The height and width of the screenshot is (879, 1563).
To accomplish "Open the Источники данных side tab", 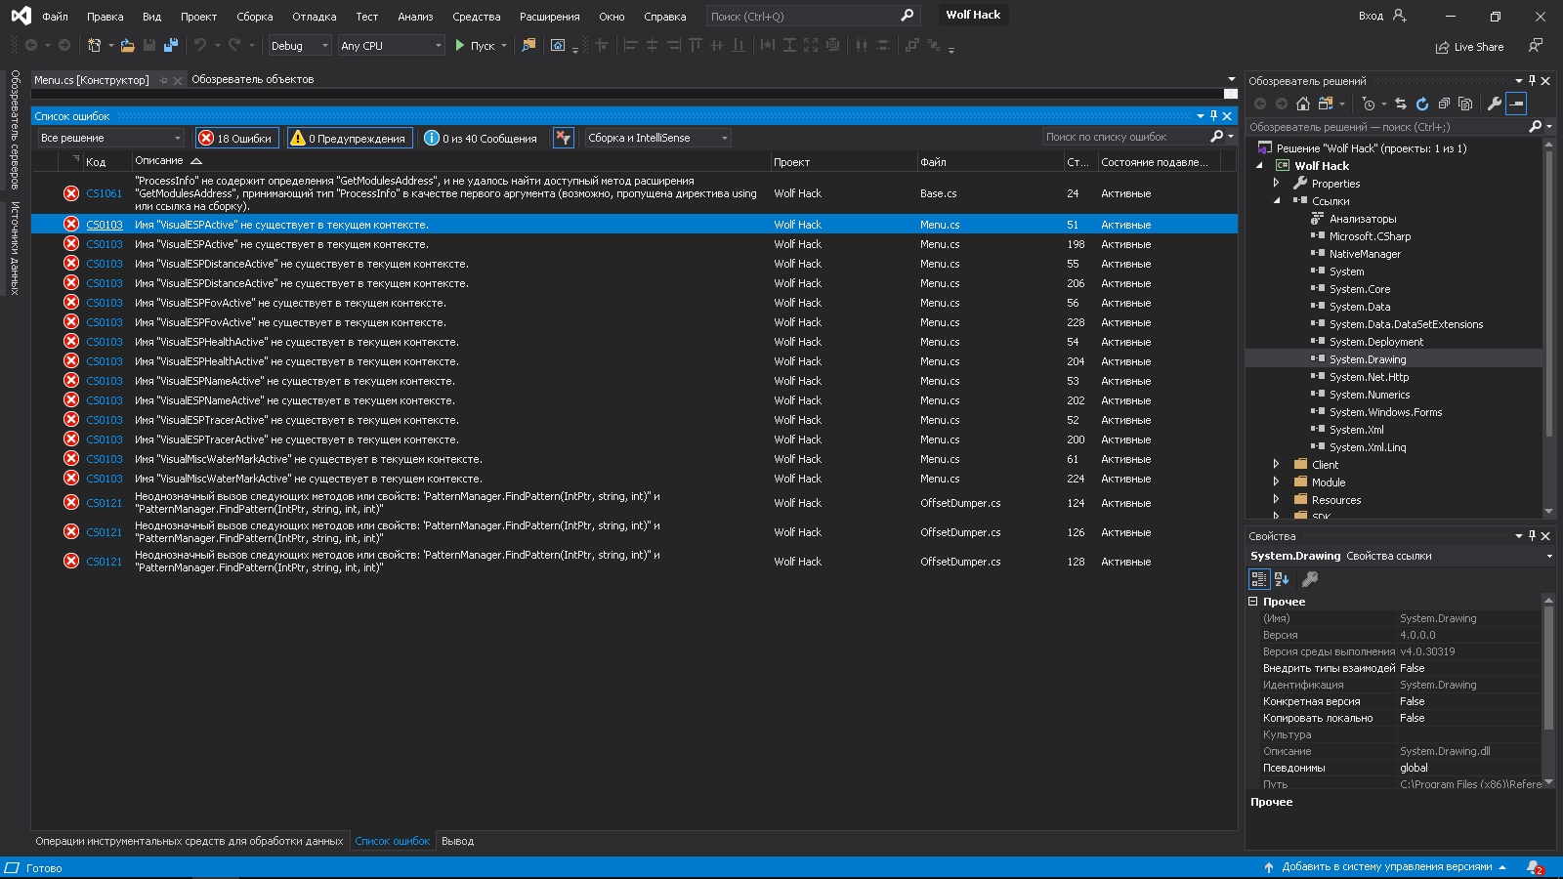I will [x=15, y=248].
